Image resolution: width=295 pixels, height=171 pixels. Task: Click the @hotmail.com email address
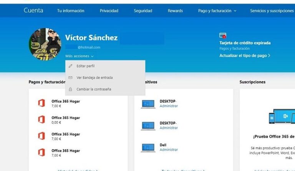[89, 47]
